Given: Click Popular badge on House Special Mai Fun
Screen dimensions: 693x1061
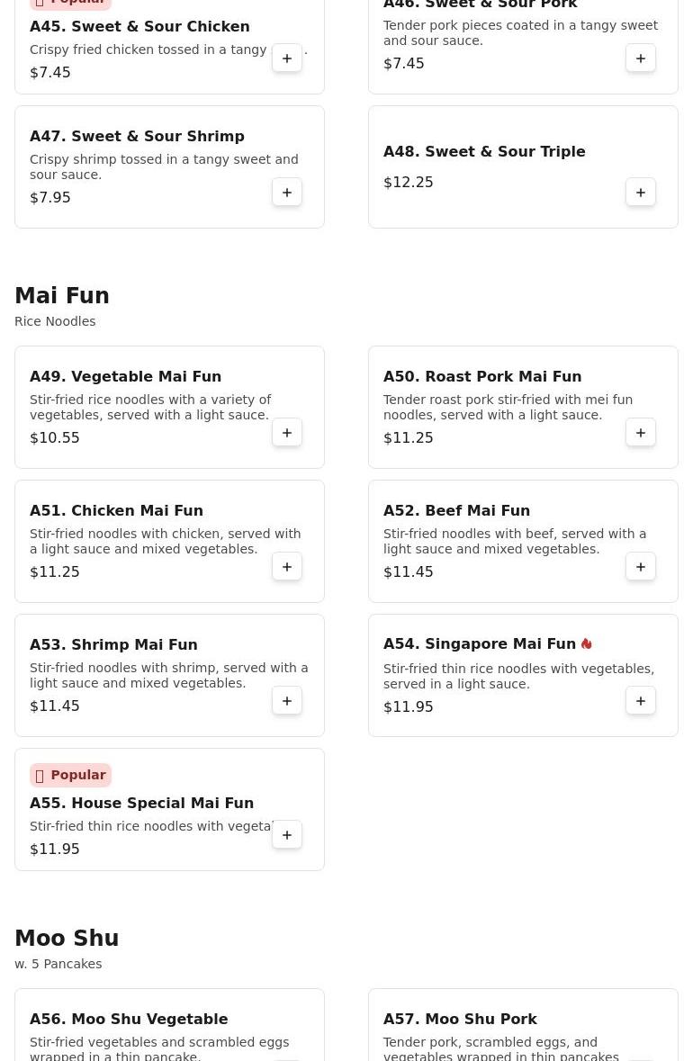Looking at the screenshot, I should tap(70, 775).
